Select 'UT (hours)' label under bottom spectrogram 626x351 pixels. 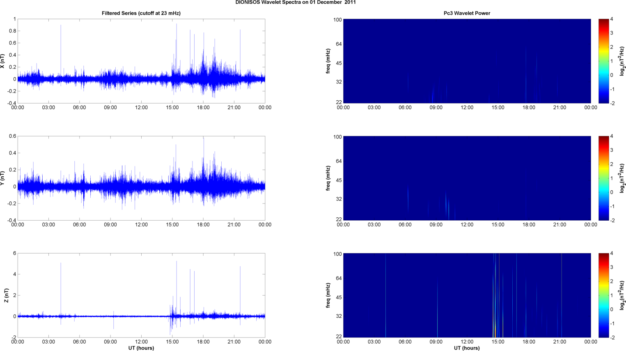coord(467,348)
